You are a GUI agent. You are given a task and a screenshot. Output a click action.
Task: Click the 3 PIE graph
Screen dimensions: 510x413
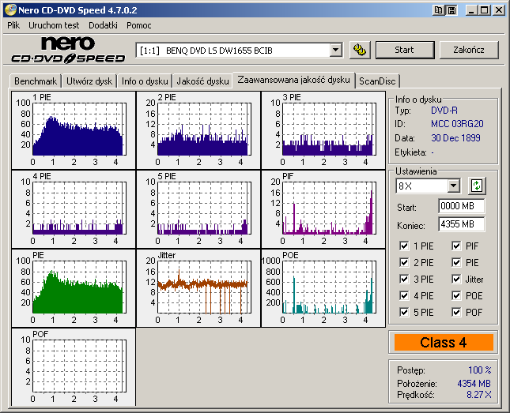[x=323, y=130]
